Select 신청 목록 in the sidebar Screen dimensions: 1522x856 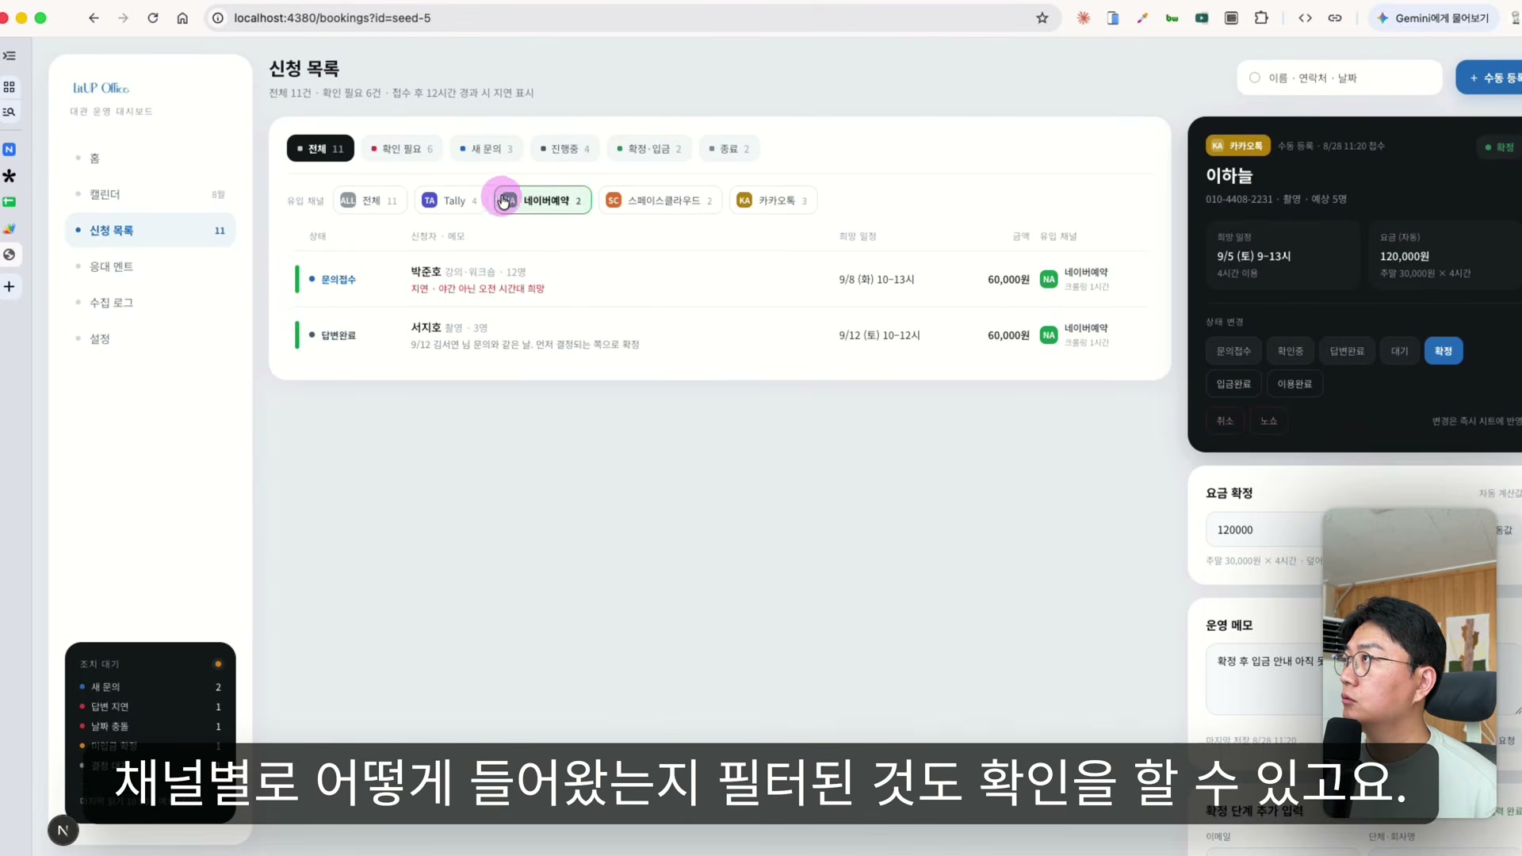click(x=150, y=230)
